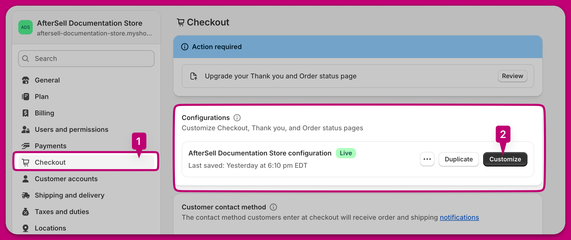Click the AfterSell Documentation Store name
Image resolution: width=571 pixels, height=240 pixels.
[x=90, y=23]
